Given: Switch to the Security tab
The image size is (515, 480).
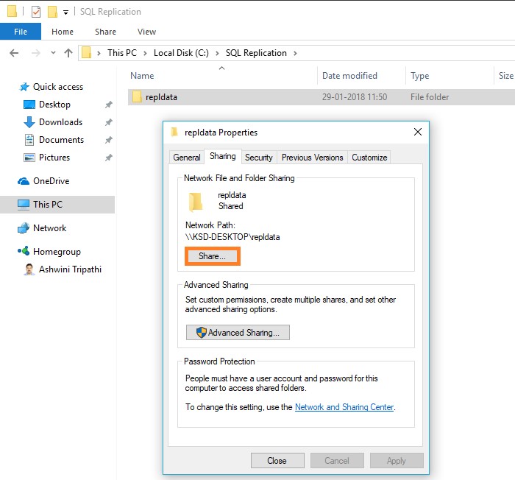Looking at the screenshot, I should click(258, 157).
